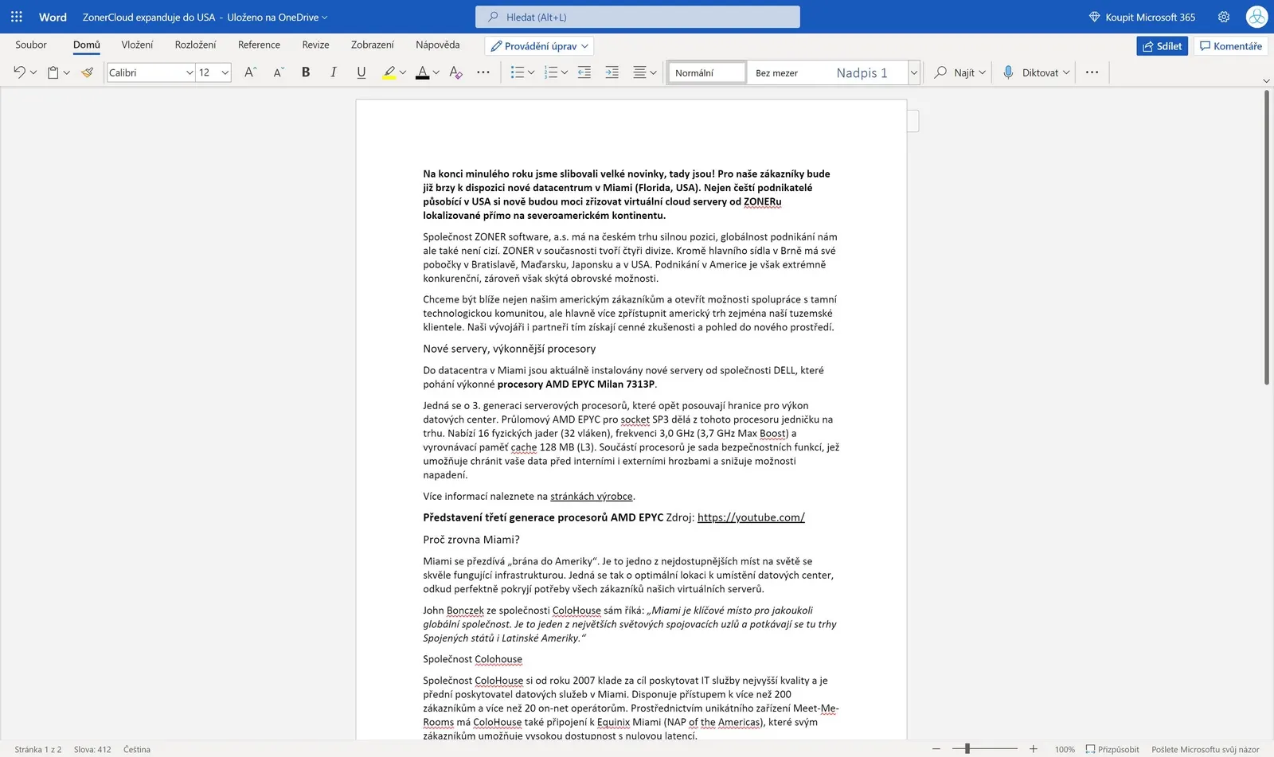This screenshot has width=1274, height=757.
Task: Open the Soubor menu
Action: click(x=31, y=45)
